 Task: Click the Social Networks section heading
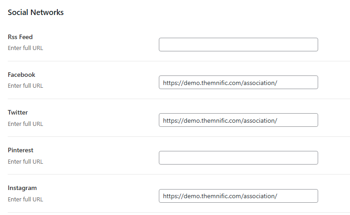pos(36,12)
